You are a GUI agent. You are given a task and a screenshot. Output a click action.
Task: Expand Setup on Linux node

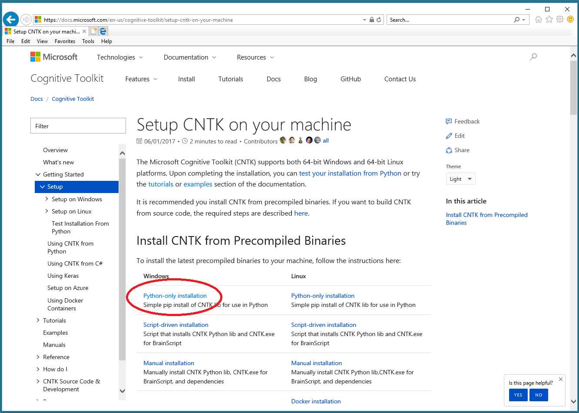pos(46,211)
